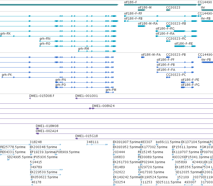The width and height of the screenshot is (213, 186).
Task: Click the grh-PK protein label
Action: pyautogui.click(x=7, y=75)
